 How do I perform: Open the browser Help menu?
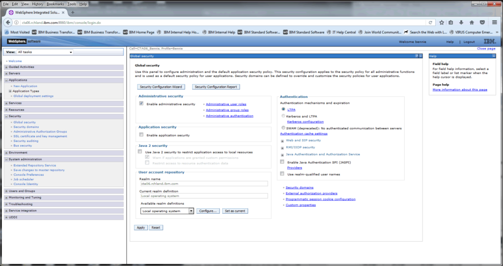pos(83,4)
